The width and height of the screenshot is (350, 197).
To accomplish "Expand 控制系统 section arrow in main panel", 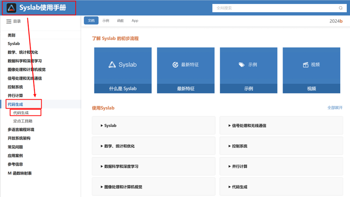I will [x=229, y=146].
